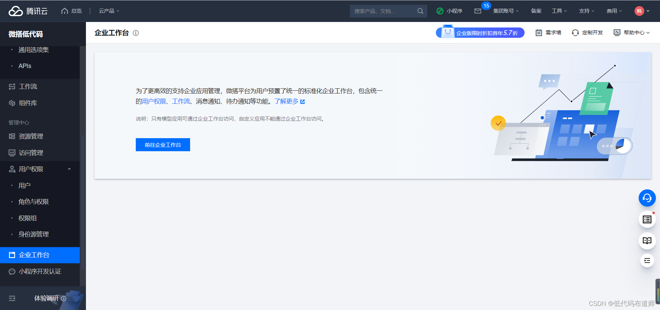Collapse sidebar with bottom menu icon
Image resolution: width=660 pixels, height=310 pixels.
coord(12,298)
